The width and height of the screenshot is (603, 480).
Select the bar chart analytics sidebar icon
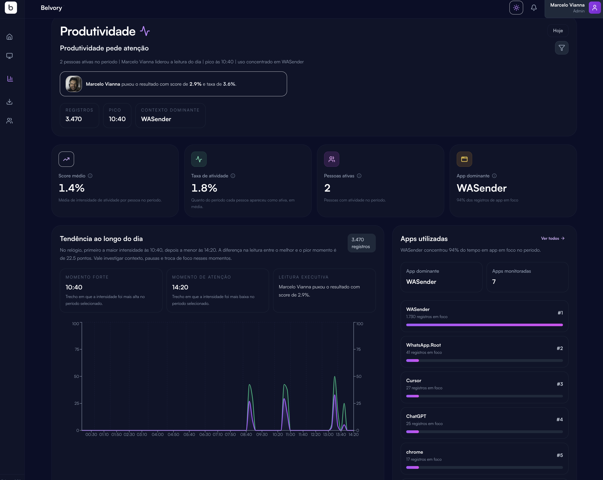pyautogui.click(x=10, y=79)
